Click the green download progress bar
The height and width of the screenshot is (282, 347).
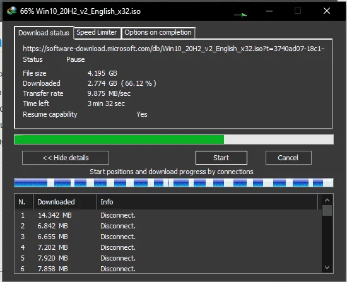pyautogui.click(x=173, y=139)
